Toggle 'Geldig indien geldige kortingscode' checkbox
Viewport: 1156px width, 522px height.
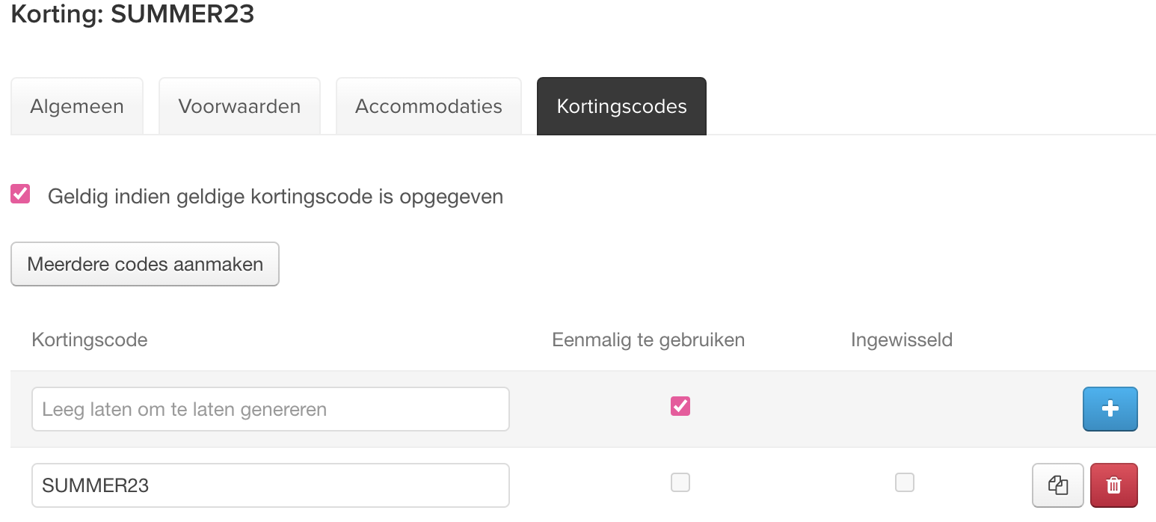pos(20,194)
